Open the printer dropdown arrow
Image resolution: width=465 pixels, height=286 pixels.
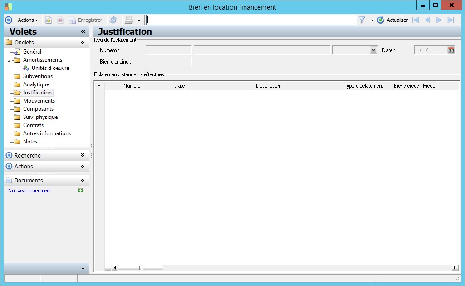139,20
